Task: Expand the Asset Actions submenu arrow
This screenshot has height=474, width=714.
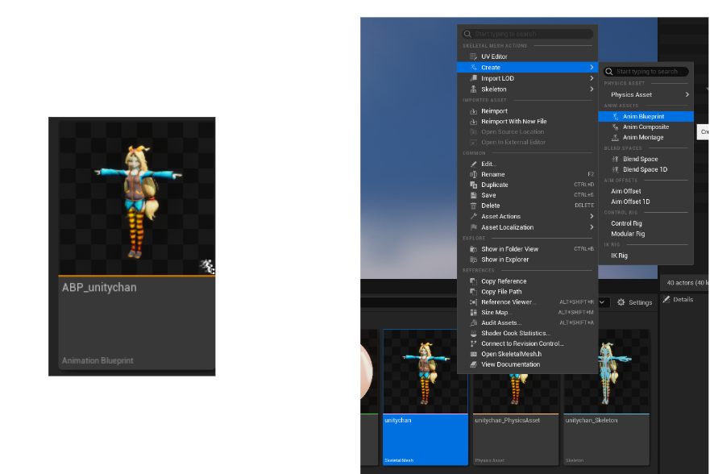Action: (592, 216)
